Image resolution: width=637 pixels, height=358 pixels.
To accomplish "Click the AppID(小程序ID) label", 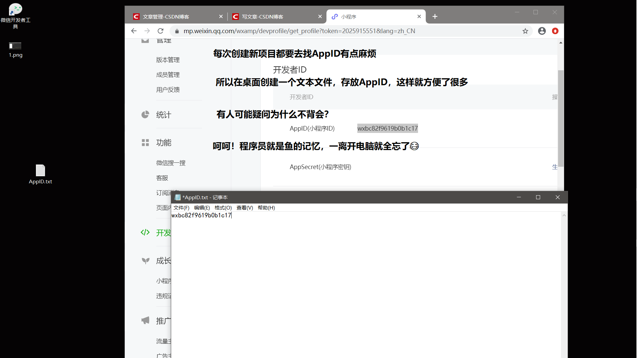I will [x=312, y=129].
